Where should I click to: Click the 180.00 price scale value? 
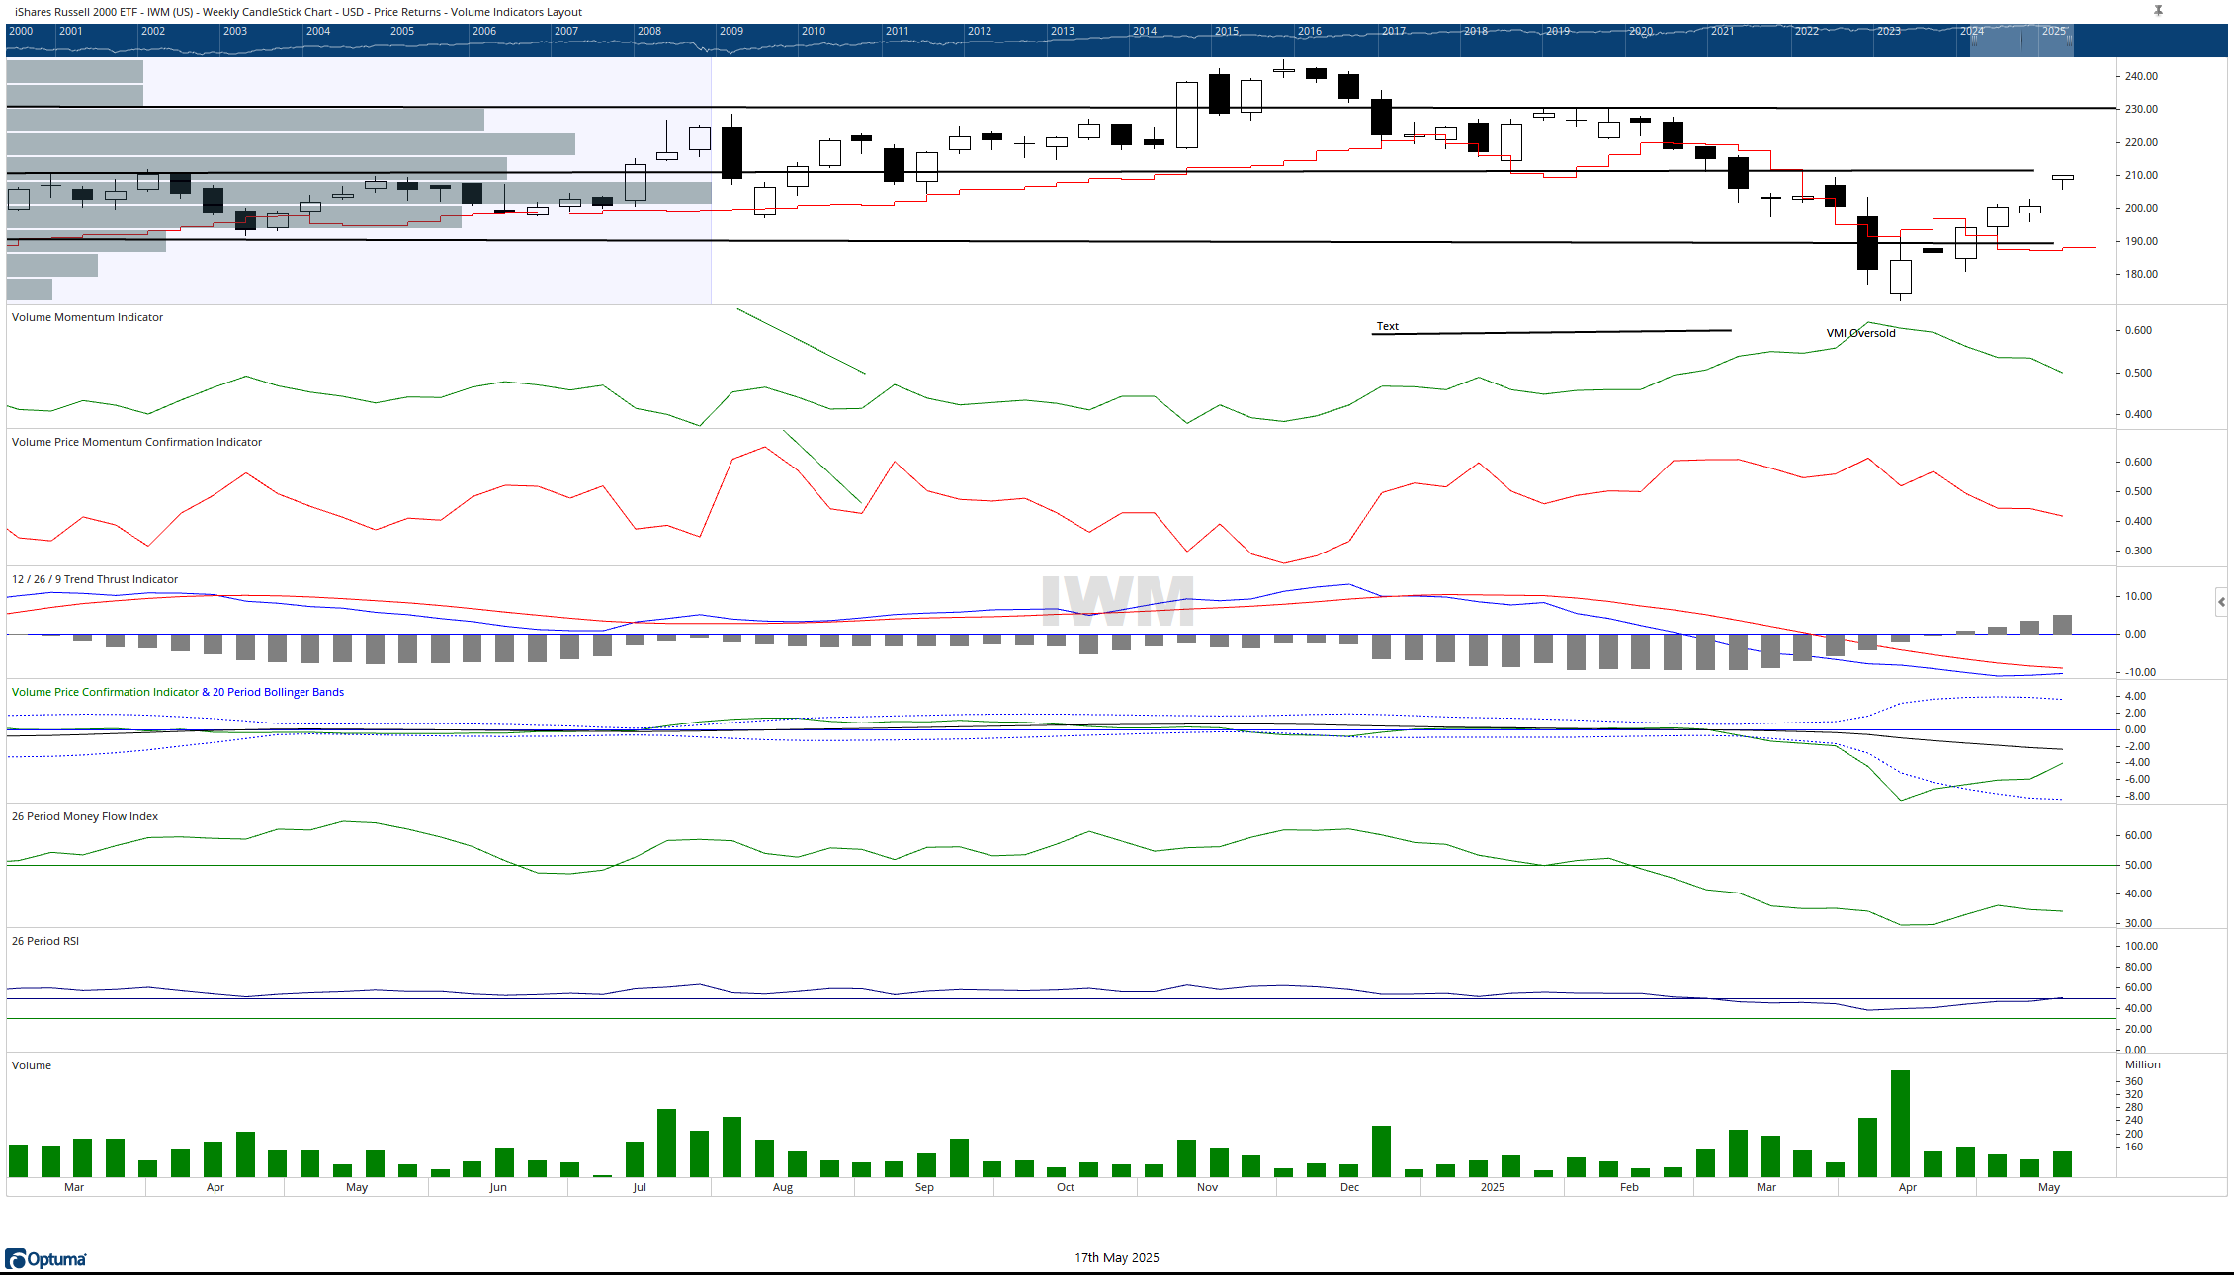pyautogui.click(x=2141, y=274)
